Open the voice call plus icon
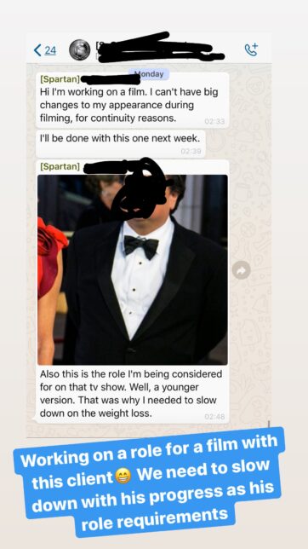Viewport: 308px width, 549px height. 251,50
